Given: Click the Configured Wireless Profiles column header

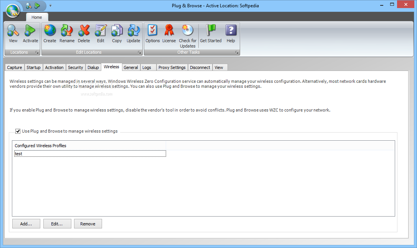Looking at the screenshot, I should [x=89, y=146].
